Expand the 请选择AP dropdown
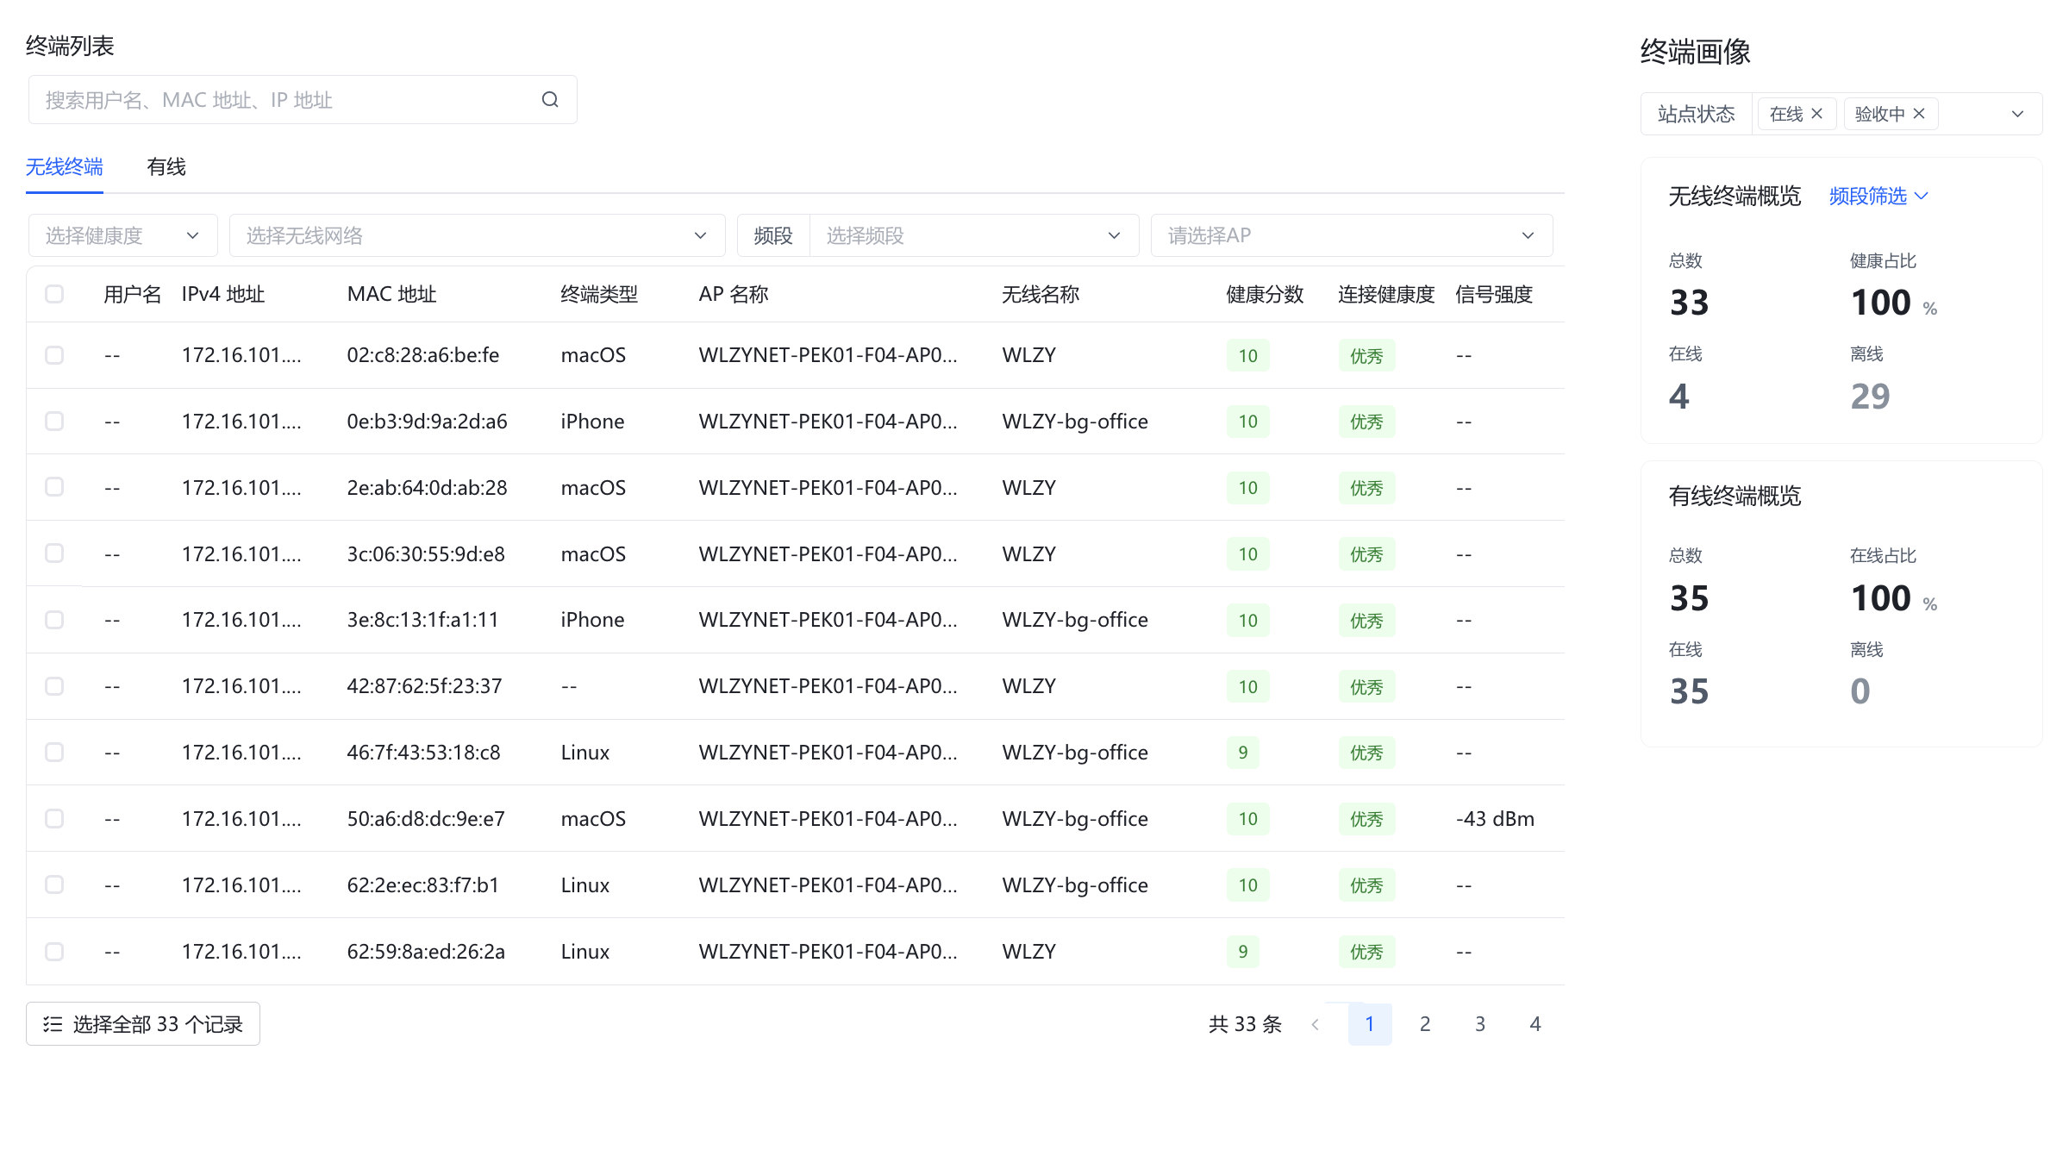2069x1150 pixels. 1351,235
